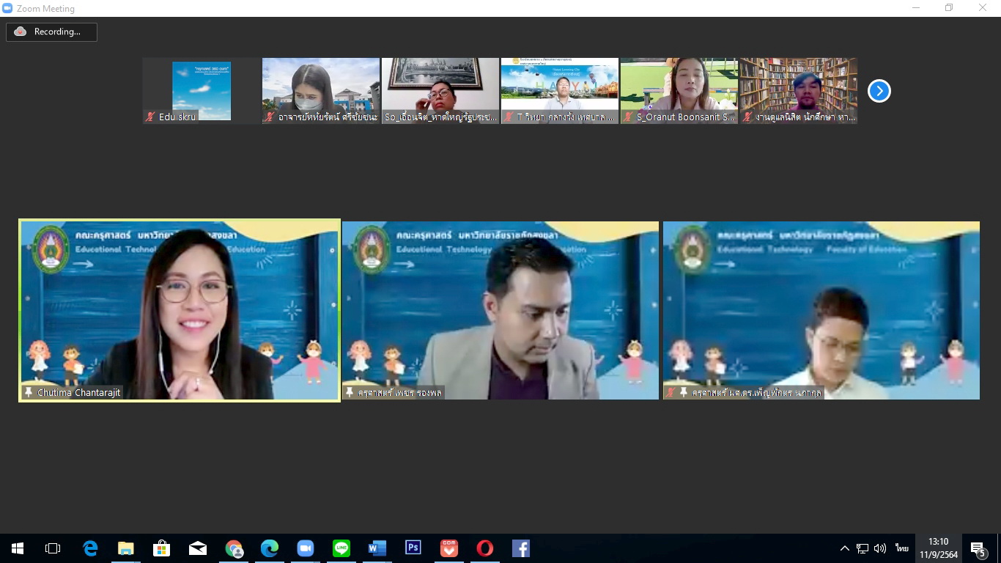Select the So_เอื้อนจิต participant thumbnail

click(440, 91)
